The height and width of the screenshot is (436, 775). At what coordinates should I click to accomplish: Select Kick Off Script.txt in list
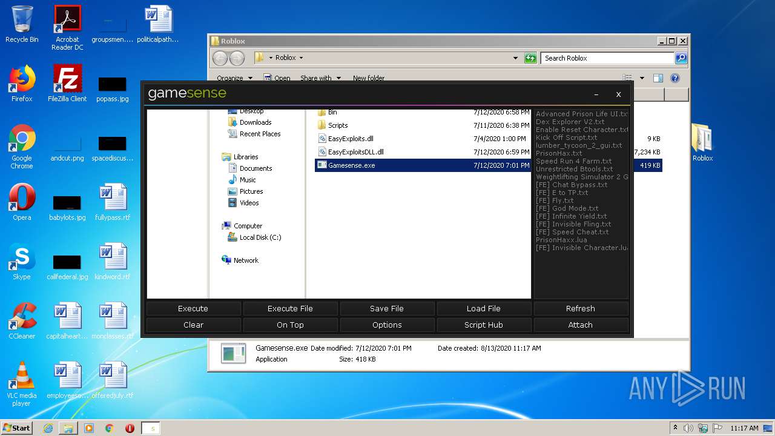(x=566, y=137)
